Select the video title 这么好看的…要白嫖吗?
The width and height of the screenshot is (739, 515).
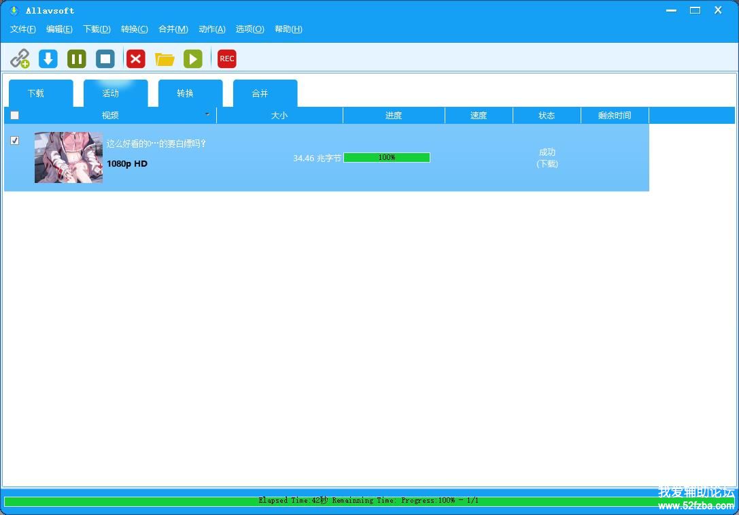point(156,144)
